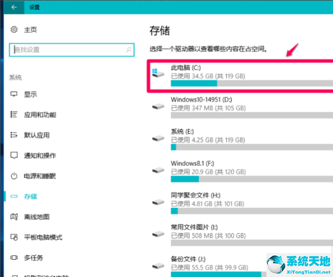Screen dimensions: 333x277
Task: Click the Windows10-14951 (D:) drive icon
Action: (x=158, y=106)
